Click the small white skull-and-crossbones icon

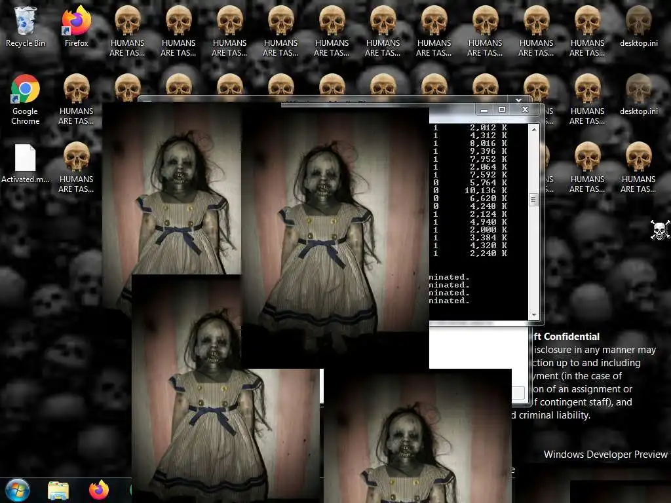[x=660, y=230]
